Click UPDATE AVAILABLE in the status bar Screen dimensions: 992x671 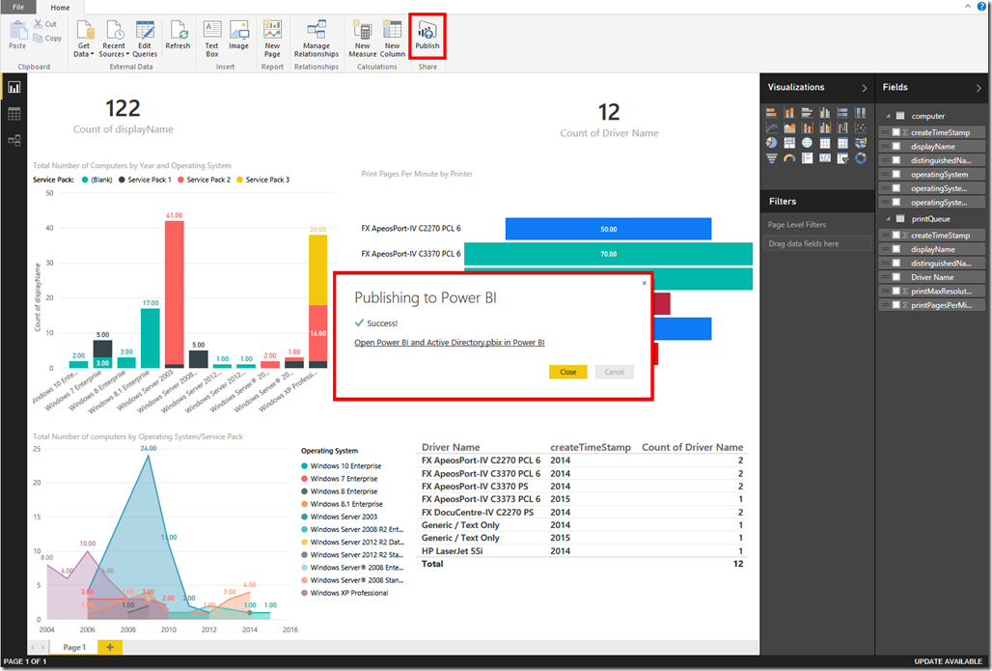(x=948, y=661)
